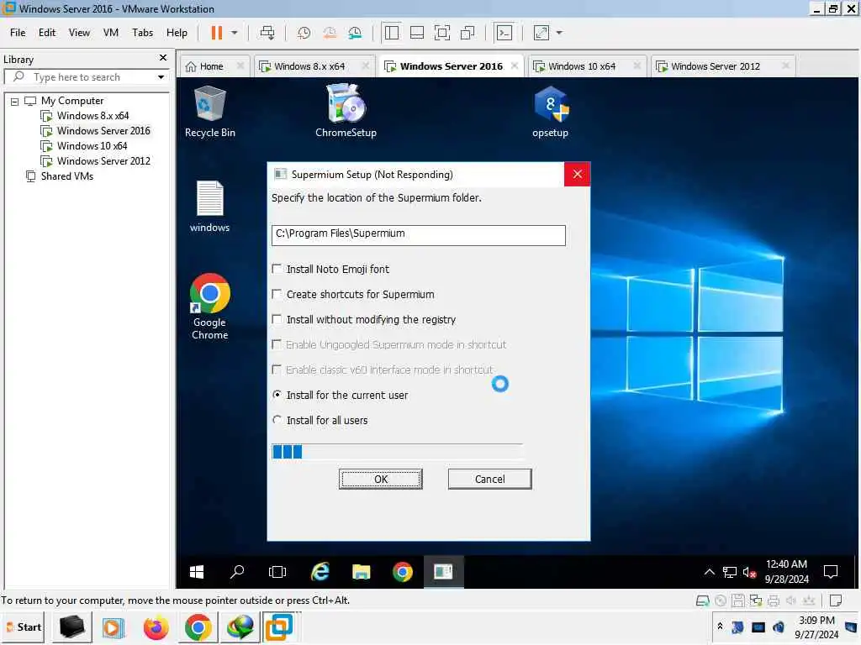This screenshot has height=645, width=861.
Task: Open Chrome from guest taskbar
Action: pyautogui.click(x=403, y=572)
